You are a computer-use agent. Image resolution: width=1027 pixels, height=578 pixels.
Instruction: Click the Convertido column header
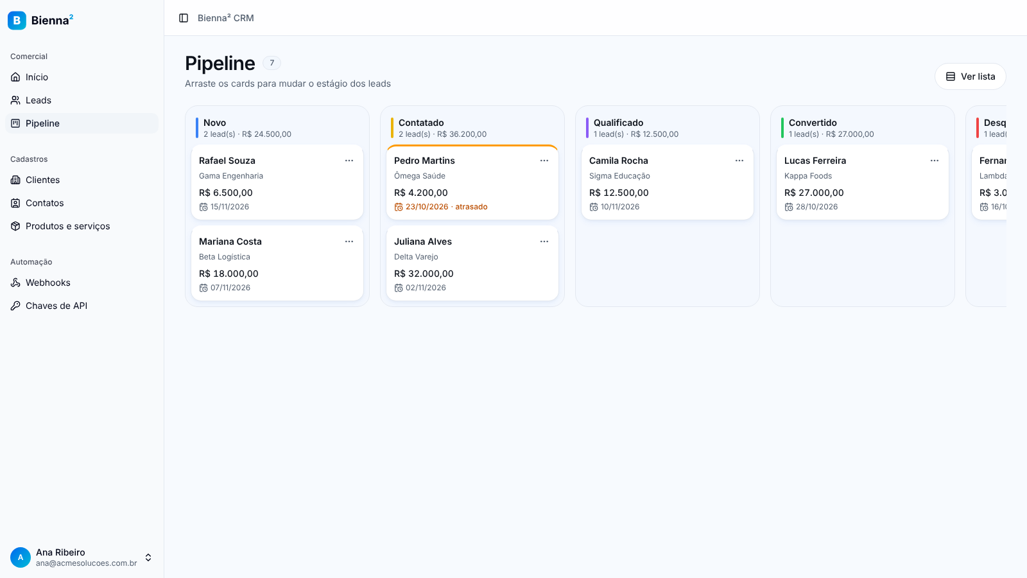(x=813, y=123)
